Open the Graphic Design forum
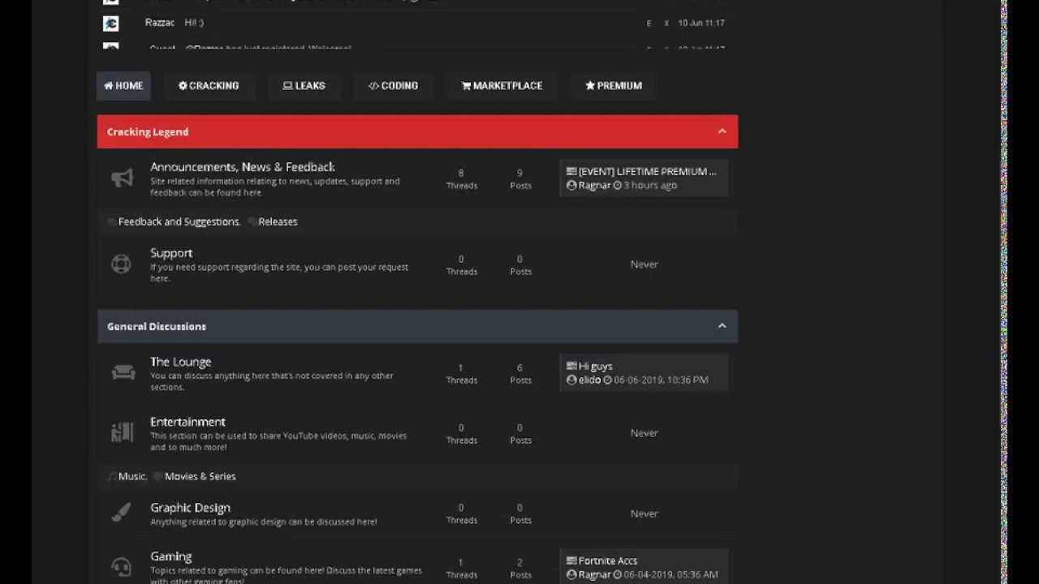The width and height of the screenshot is (1039, 584). pos(190,508)
